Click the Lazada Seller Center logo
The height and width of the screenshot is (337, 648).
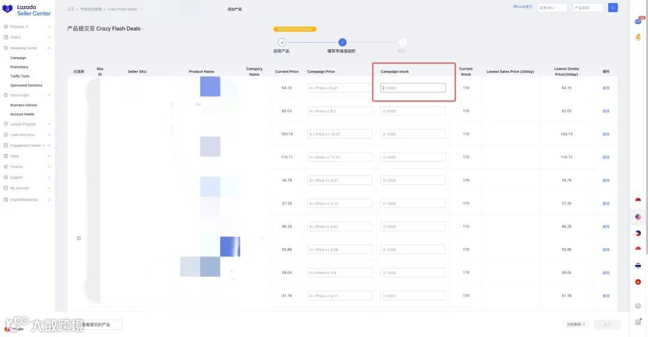[26, 10]
